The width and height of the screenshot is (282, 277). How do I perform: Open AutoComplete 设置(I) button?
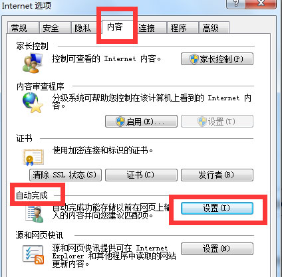pos(217,208)
